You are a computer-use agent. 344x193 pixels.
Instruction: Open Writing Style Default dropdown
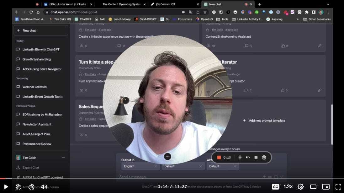(222, 166)
